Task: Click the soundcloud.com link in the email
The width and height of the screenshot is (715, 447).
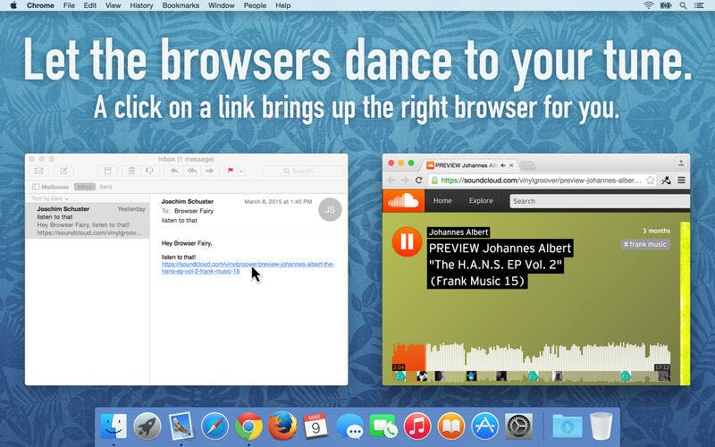Action: pyautogui.click(x=248, y=267)
